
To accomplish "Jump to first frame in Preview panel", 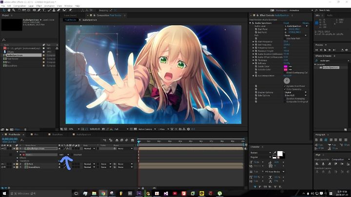I will 316,50.
